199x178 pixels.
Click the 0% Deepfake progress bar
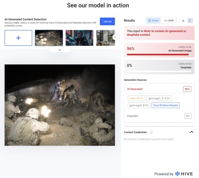pos(159,71)
